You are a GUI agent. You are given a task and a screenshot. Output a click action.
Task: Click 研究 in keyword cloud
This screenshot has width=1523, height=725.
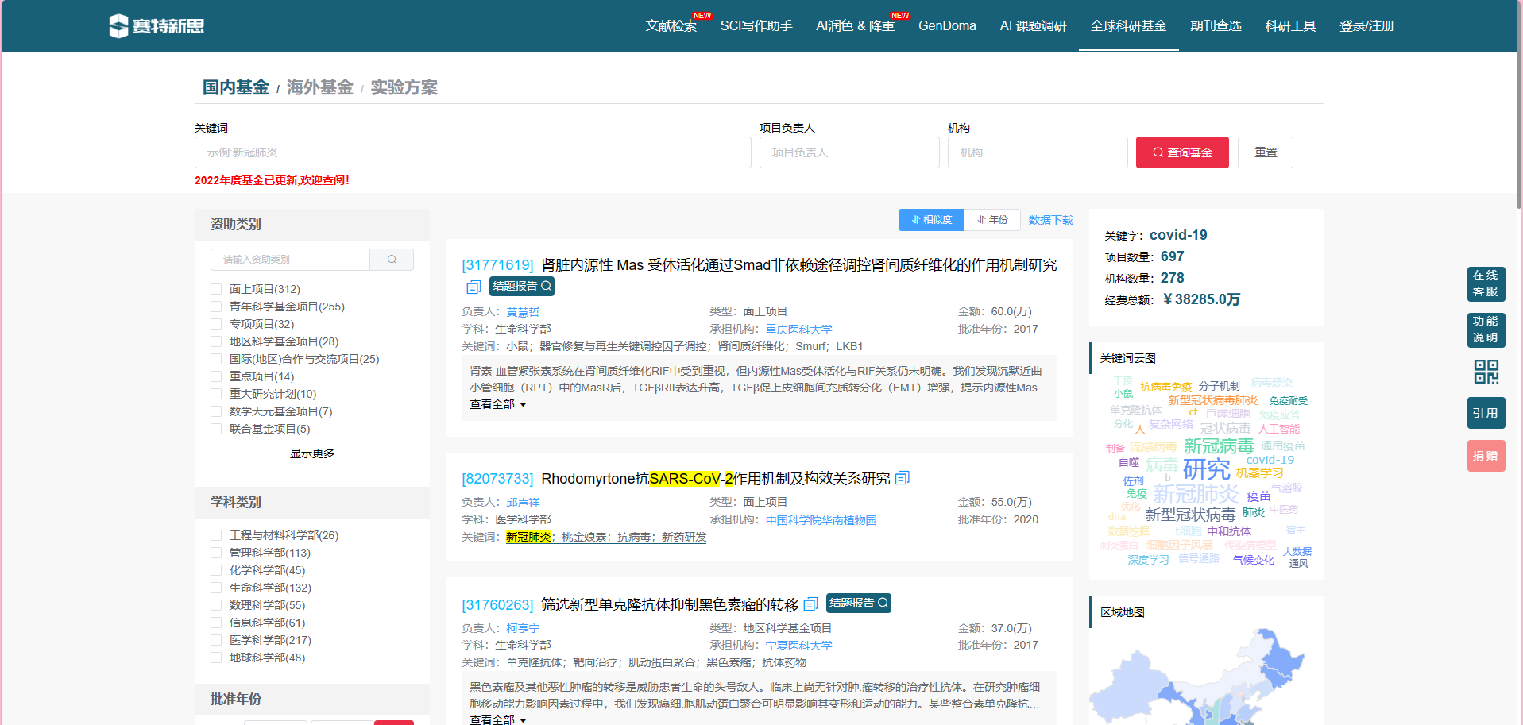[x=1206, y=469]
